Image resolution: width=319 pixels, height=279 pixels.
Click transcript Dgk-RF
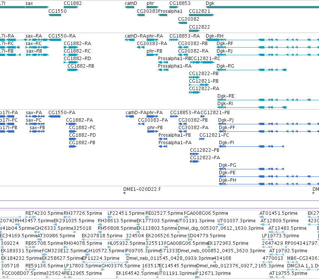[x=225, y=44]
